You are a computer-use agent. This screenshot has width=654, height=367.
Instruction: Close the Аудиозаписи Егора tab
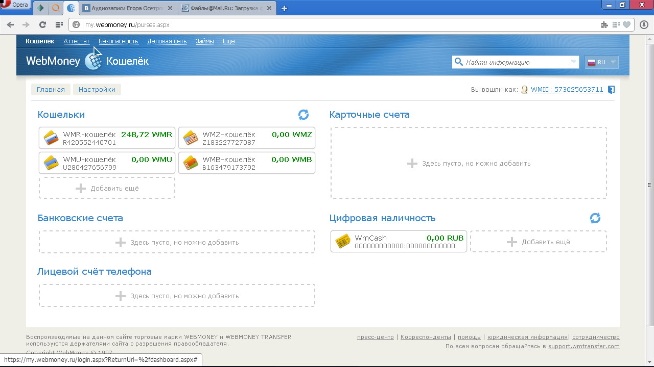[171, 8]
